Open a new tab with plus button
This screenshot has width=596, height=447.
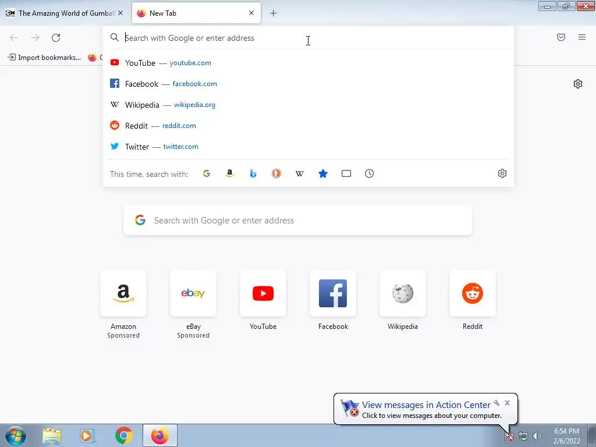274,13
